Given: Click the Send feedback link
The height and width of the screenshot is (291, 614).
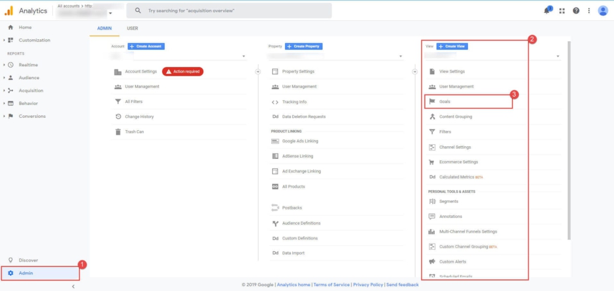Looking at the screenshot, I should point(402,285).
